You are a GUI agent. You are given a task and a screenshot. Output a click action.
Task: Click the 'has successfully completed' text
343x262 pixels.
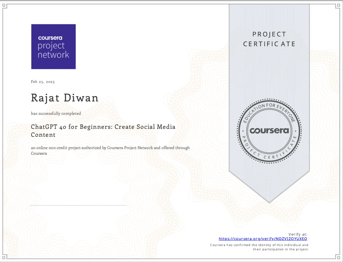click(x=56, y=113)
